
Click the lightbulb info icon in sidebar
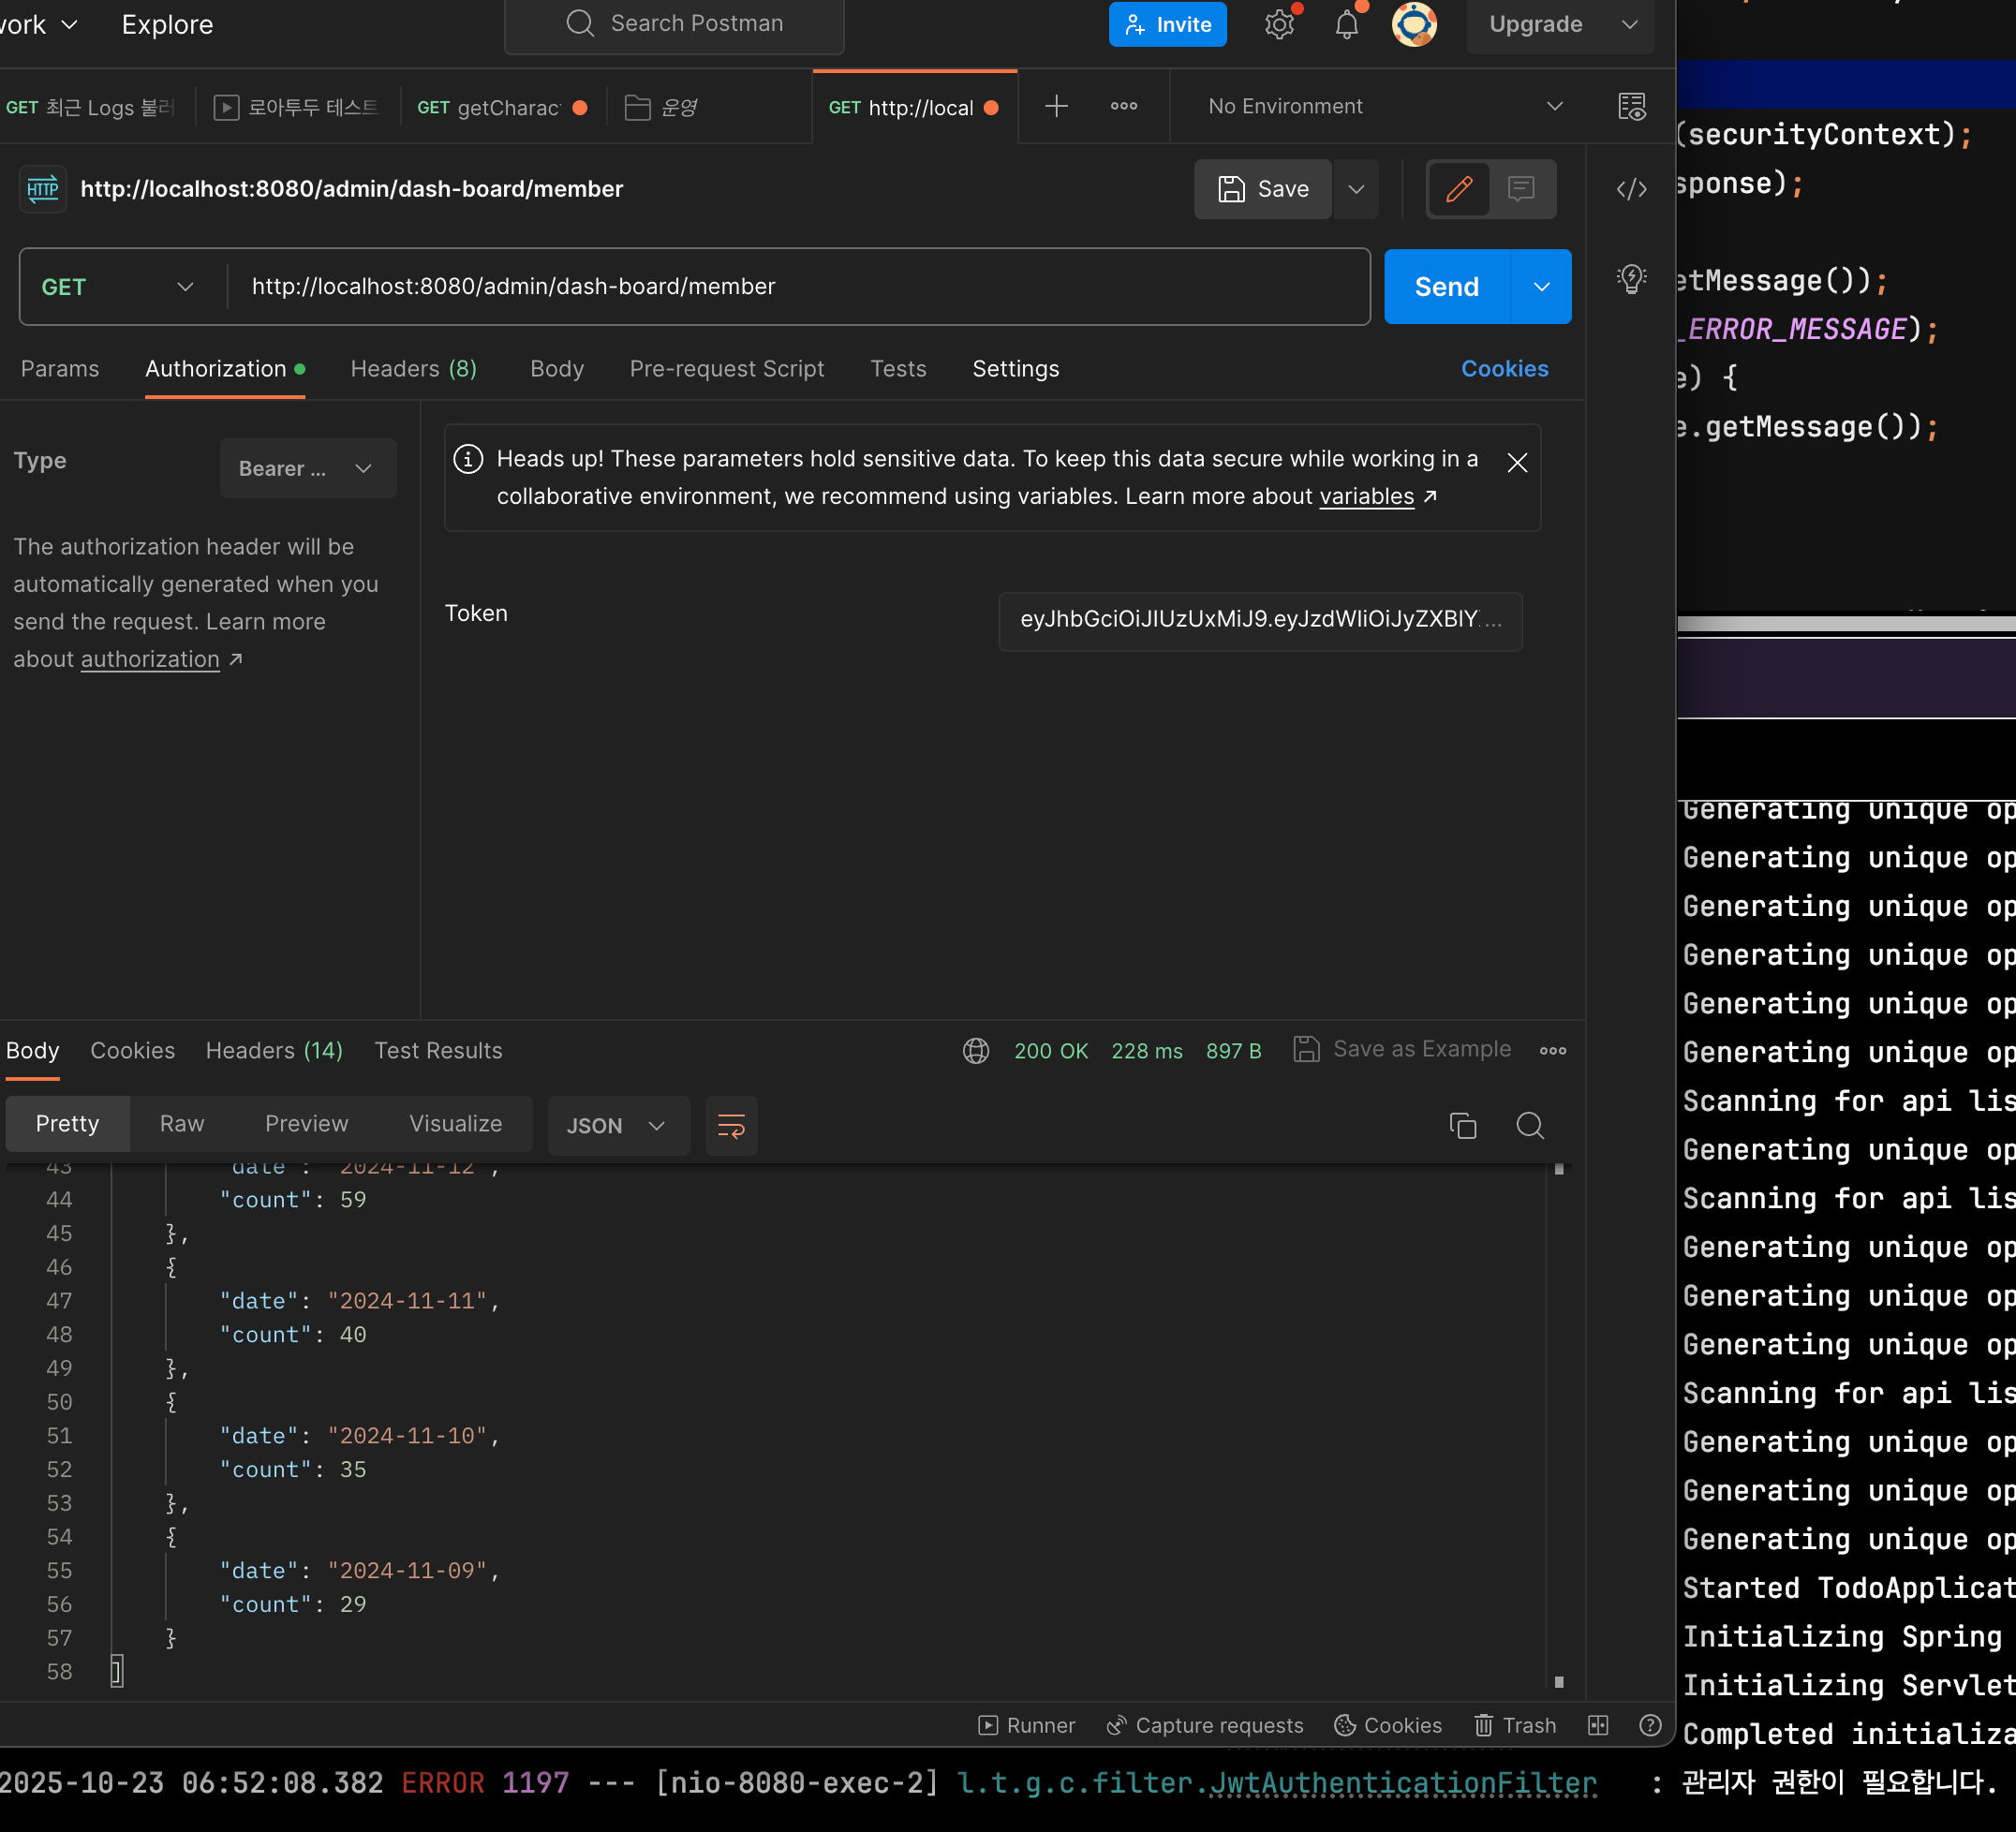click(1631, 278)
